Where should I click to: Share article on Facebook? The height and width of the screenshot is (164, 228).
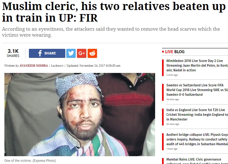(x=47, y=53)
